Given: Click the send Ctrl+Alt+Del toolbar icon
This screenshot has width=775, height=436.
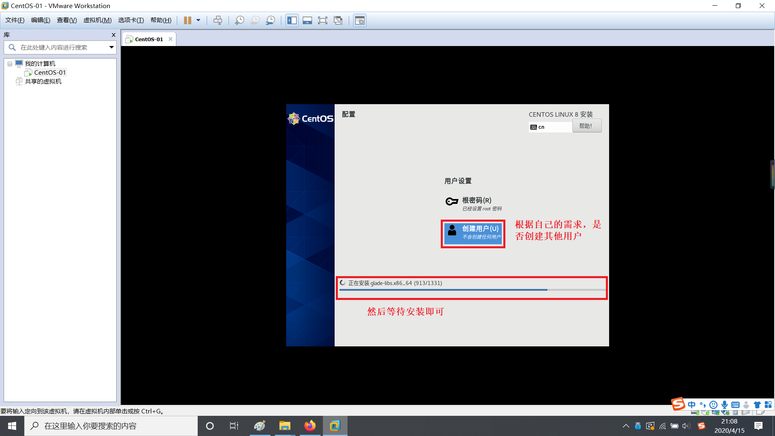Looking at the screenshot, I should tap(218, 20).
